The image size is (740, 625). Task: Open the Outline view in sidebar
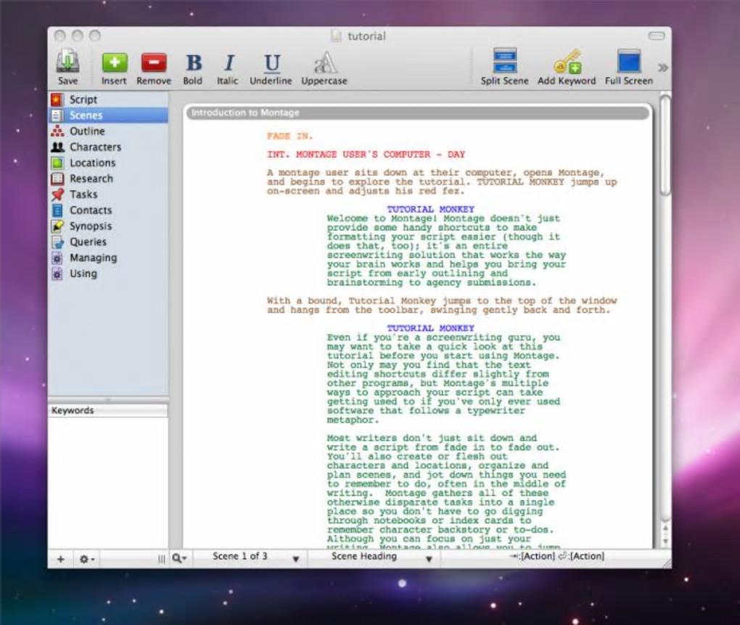coord(87,131)
